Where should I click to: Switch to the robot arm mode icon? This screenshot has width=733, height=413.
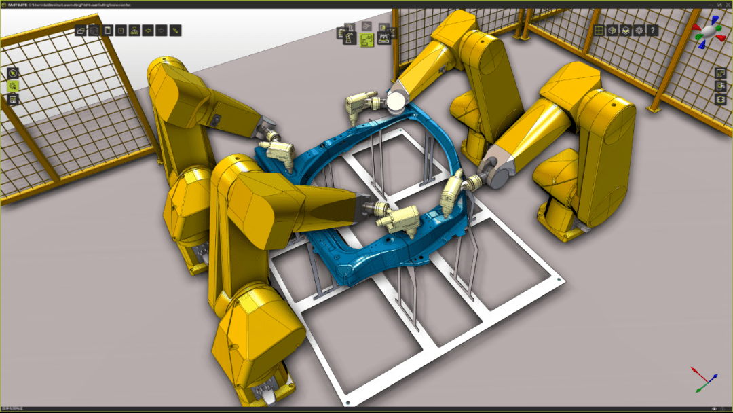(349, 39)
